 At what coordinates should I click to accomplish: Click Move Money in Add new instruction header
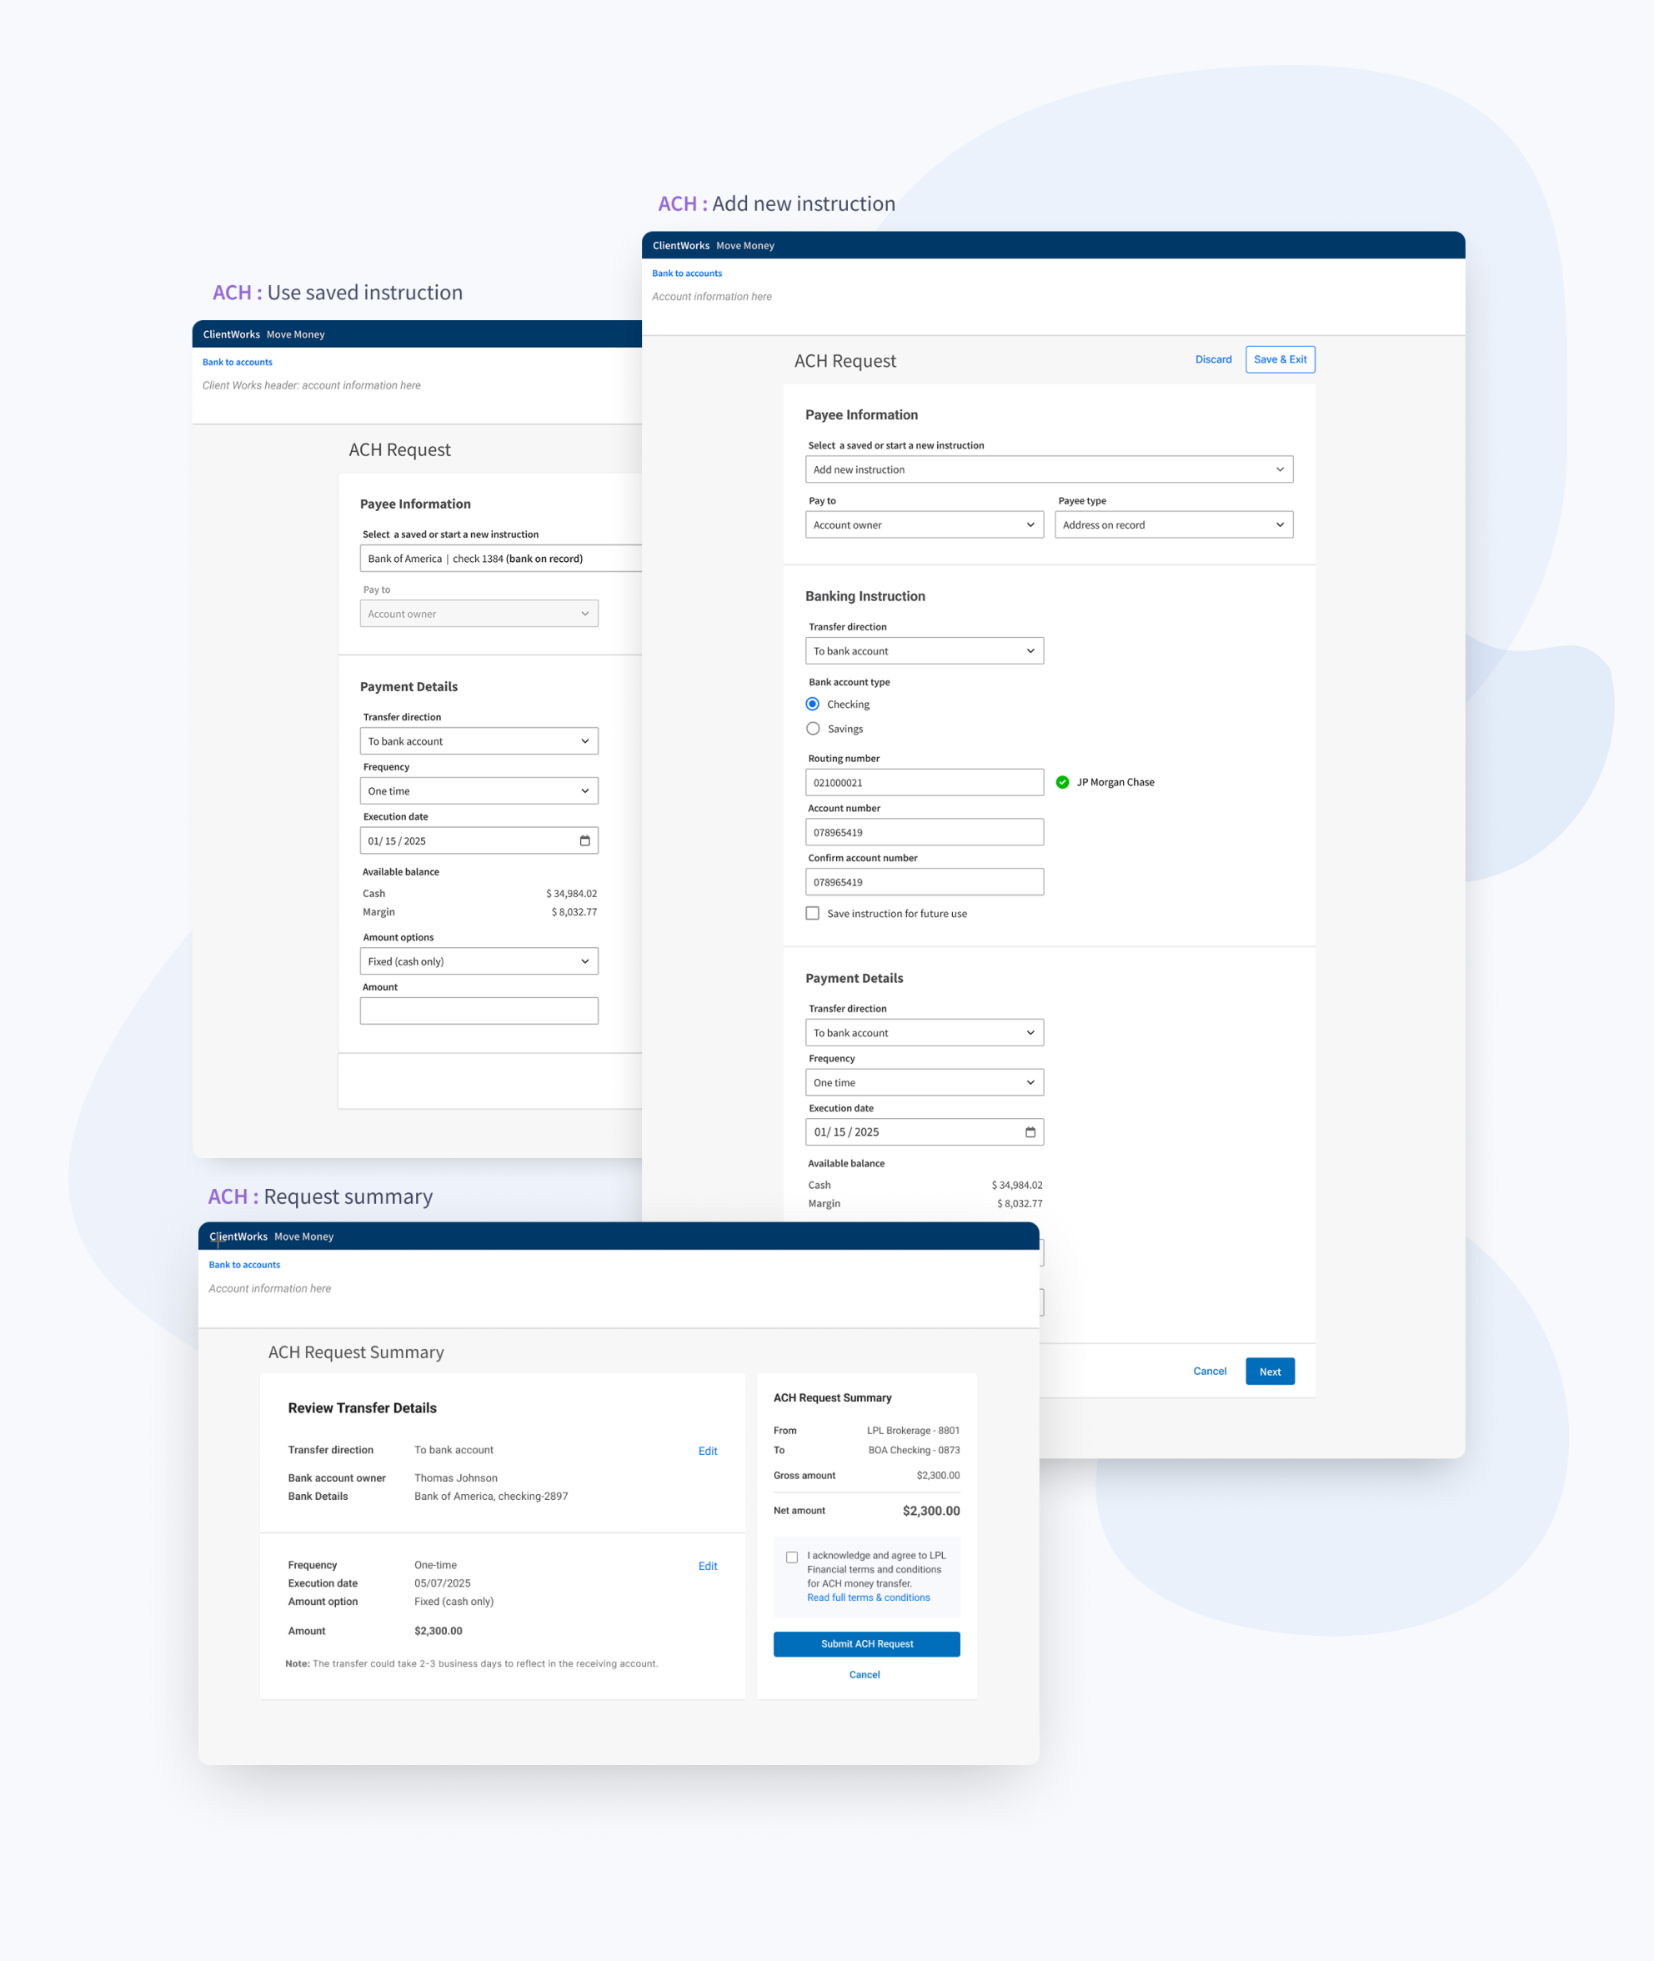744,246
